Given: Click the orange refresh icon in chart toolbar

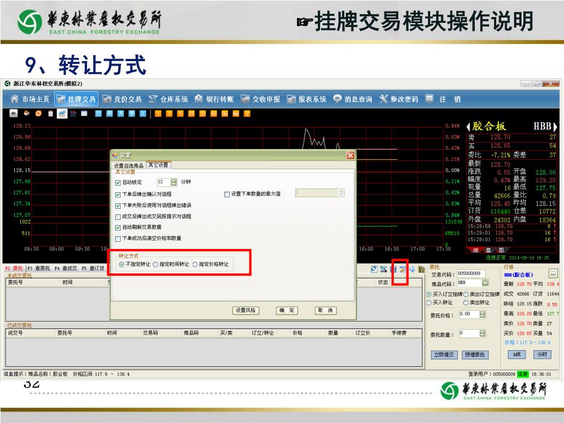Looking at the screenshot, I should pos(38,113).
